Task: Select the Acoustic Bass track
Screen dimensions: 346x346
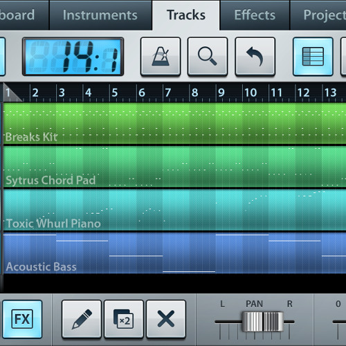Action: click(x=174, y=253)
